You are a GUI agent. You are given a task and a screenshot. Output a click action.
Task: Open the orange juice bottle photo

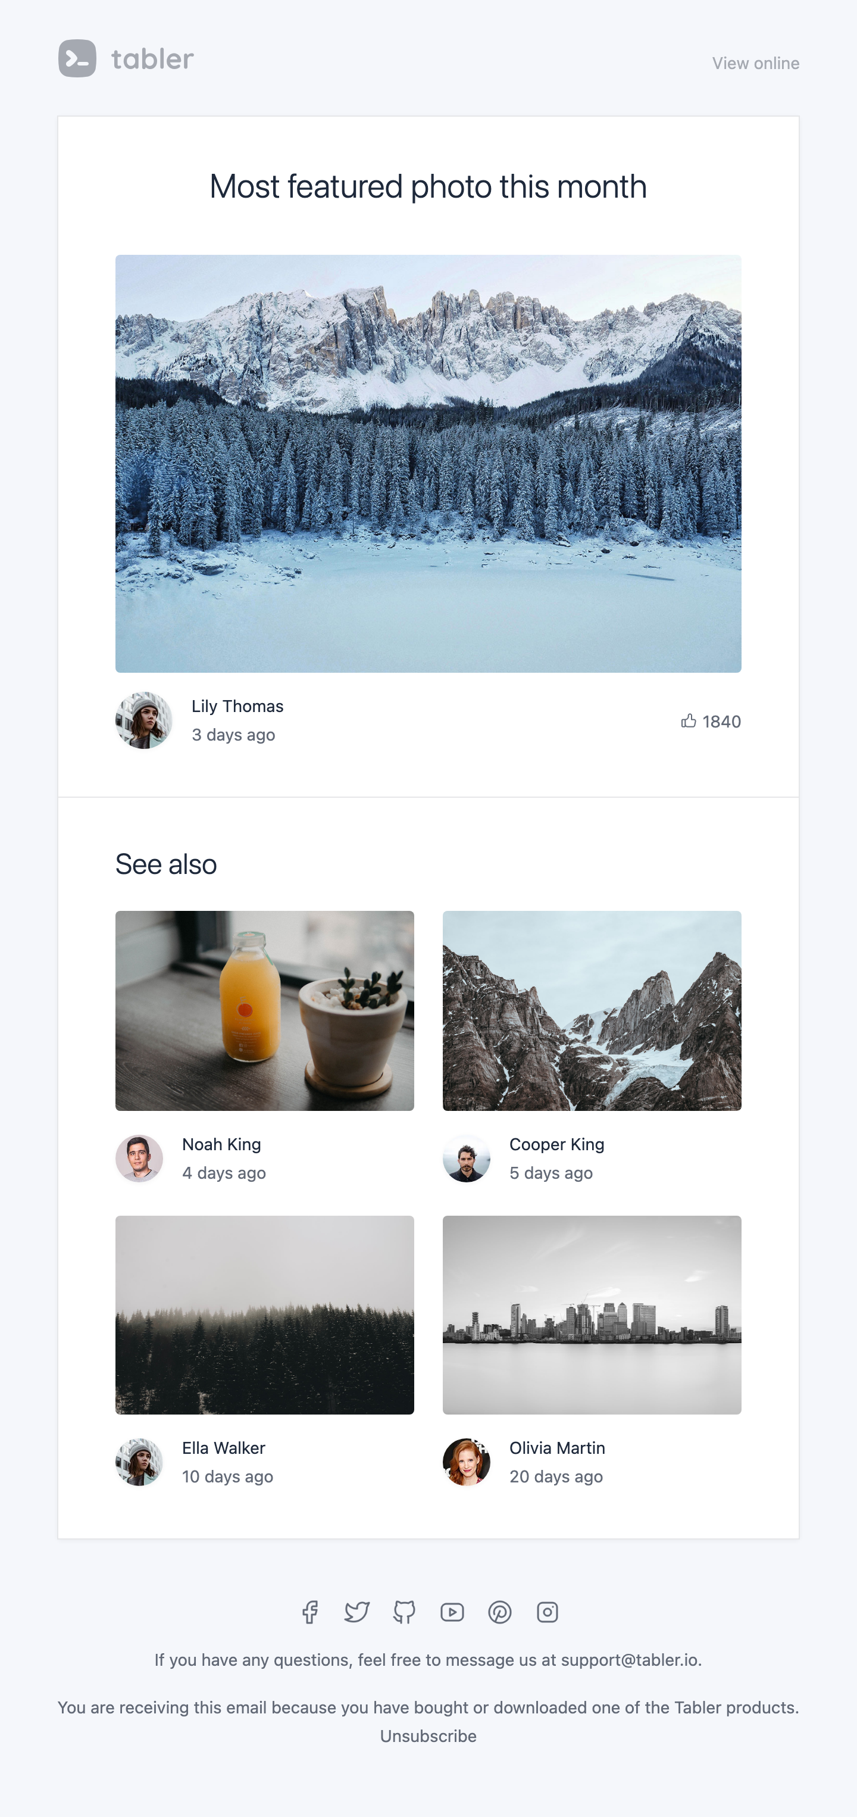point(264,1011)
